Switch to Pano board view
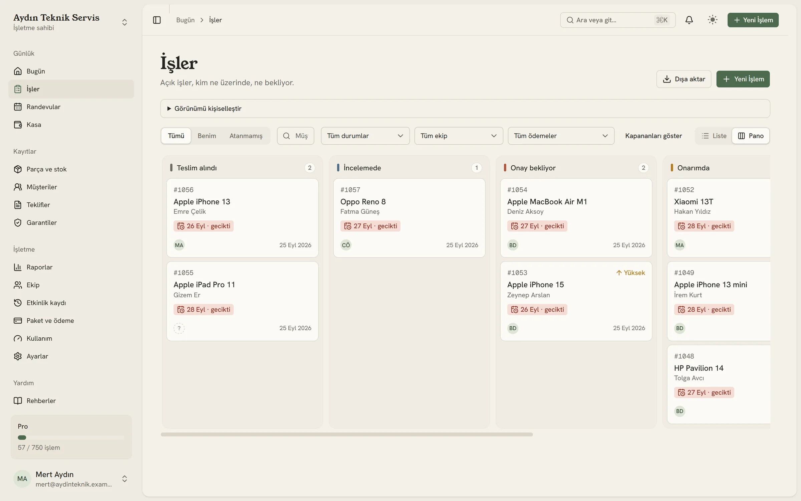This screenshot has height=501, width=801. click(751, 136)
